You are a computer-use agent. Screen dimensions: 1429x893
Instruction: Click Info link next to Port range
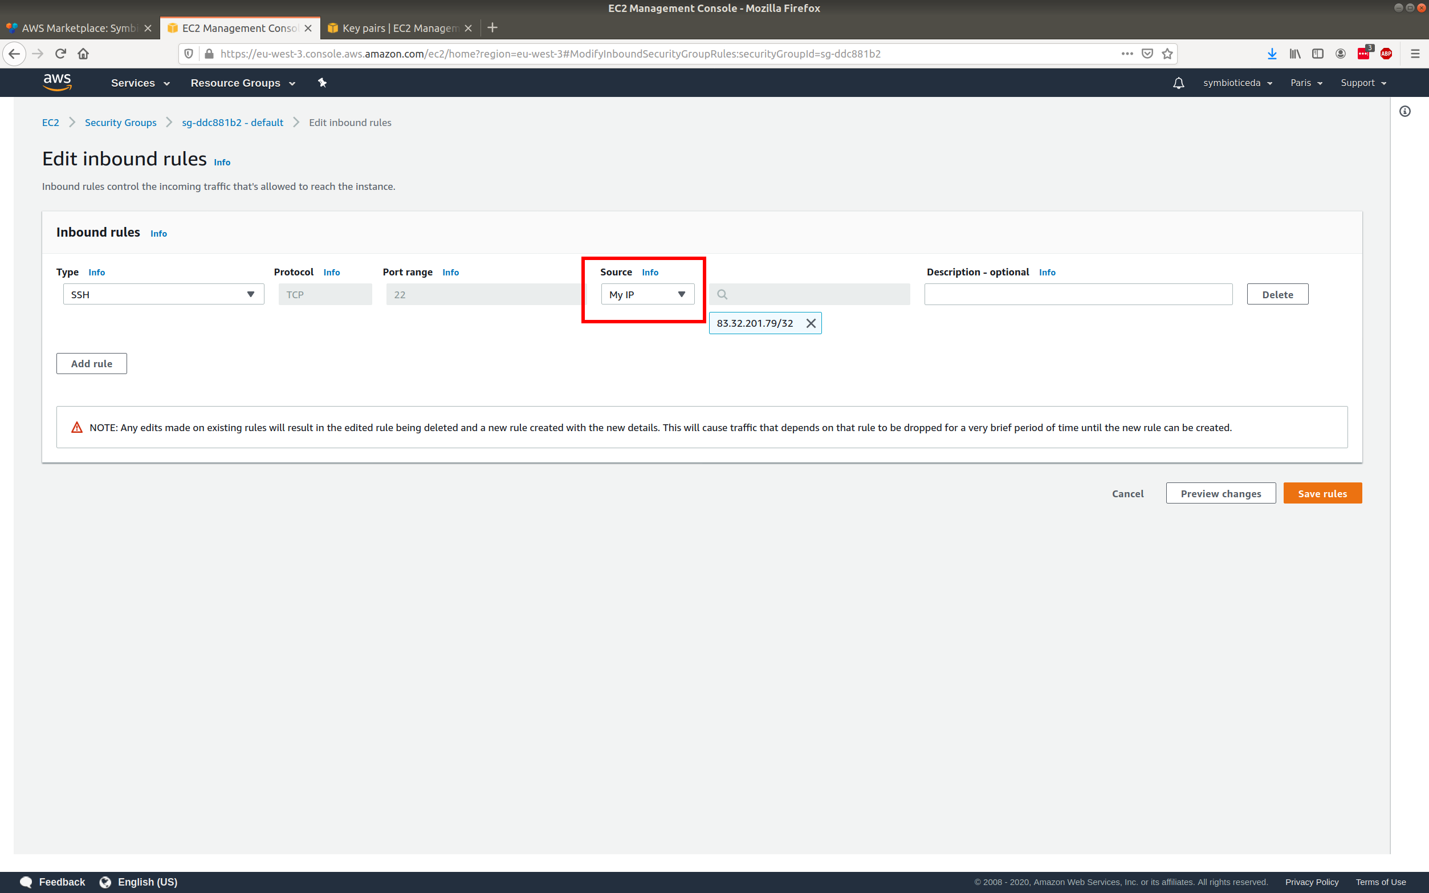pyautogui.click(x=450, y=272)
